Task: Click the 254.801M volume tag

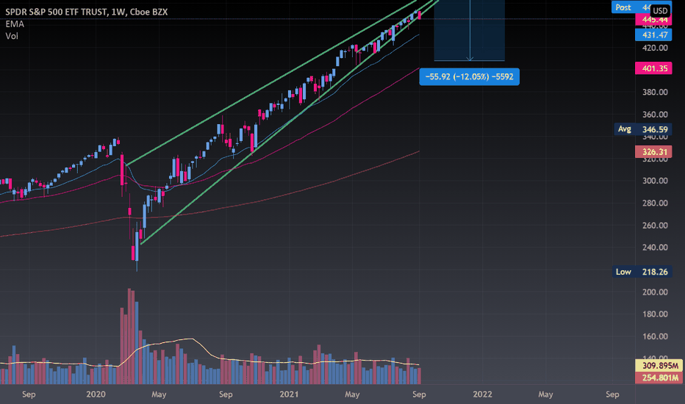Action: (659, 378)
